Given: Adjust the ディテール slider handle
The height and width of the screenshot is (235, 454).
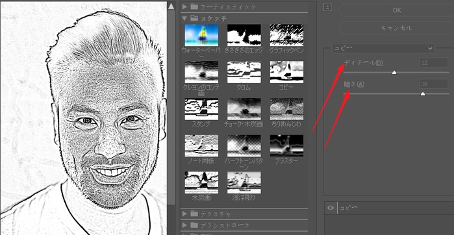Looking at the screenshot, I should pos(394,73).
